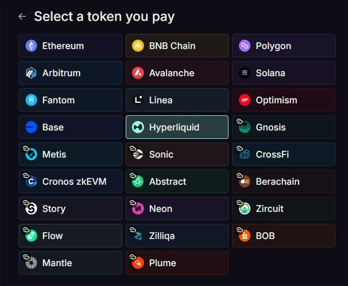Go back using the left arrow
This screenshot has width=348, height=286.
(x=22, y=16)
